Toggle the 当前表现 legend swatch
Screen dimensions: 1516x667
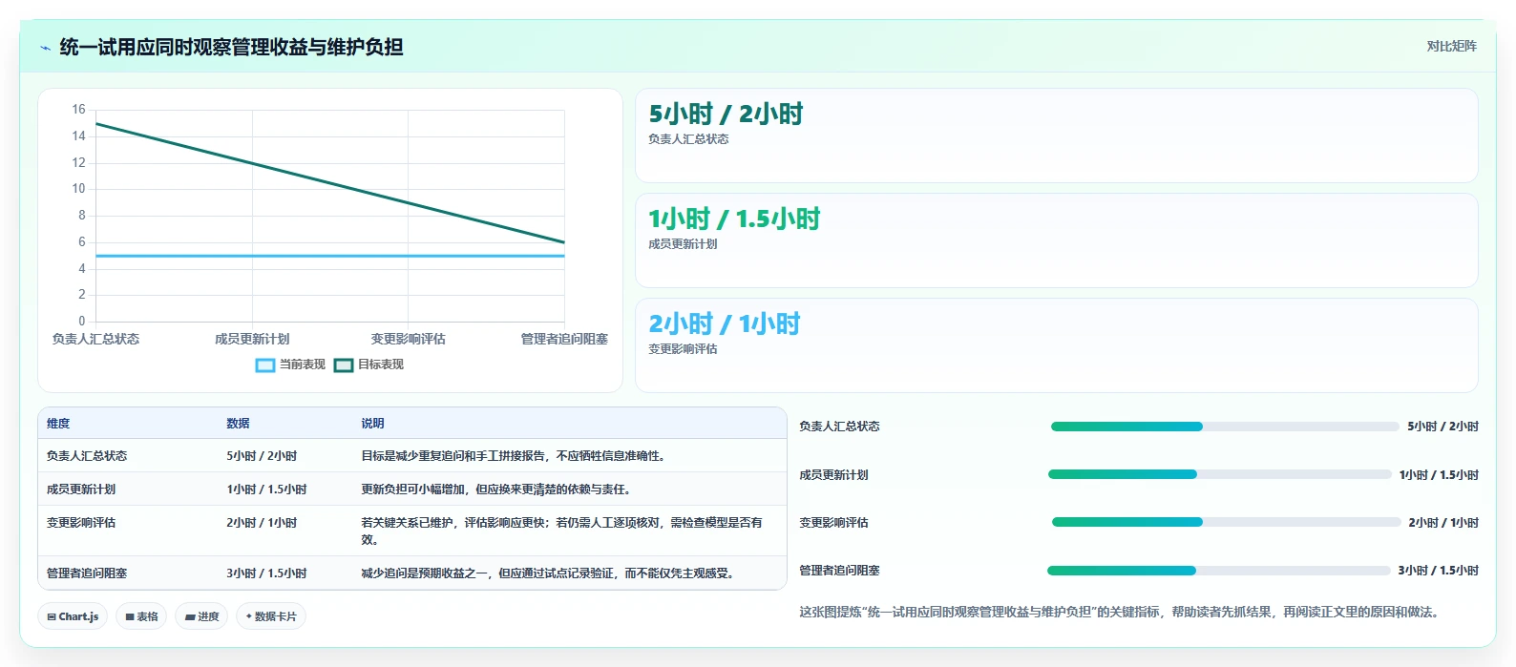[265, 365]
